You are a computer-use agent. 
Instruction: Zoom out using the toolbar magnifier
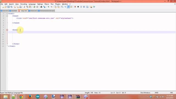click(51, 7)
